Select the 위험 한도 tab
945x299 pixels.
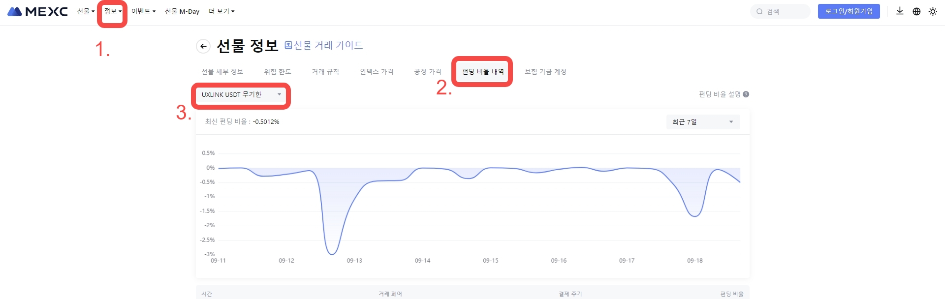click(278, 72)
